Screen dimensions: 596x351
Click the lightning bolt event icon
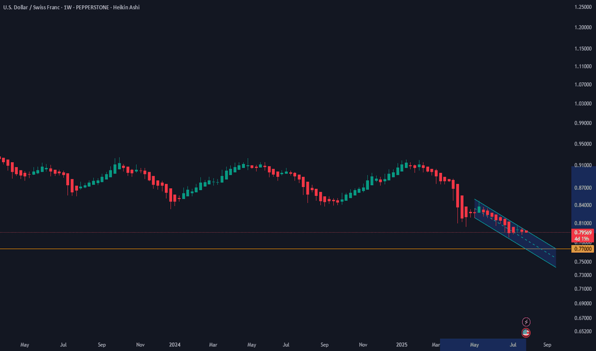(x=526, y=322)
